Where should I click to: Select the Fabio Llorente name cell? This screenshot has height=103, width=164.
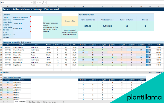click(22, 60)
